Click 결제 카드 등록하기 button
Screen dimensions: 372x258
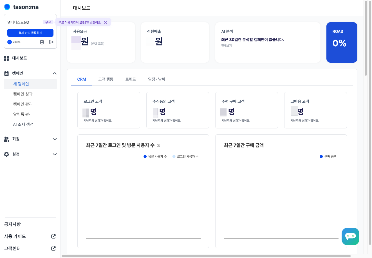[30, 33]
